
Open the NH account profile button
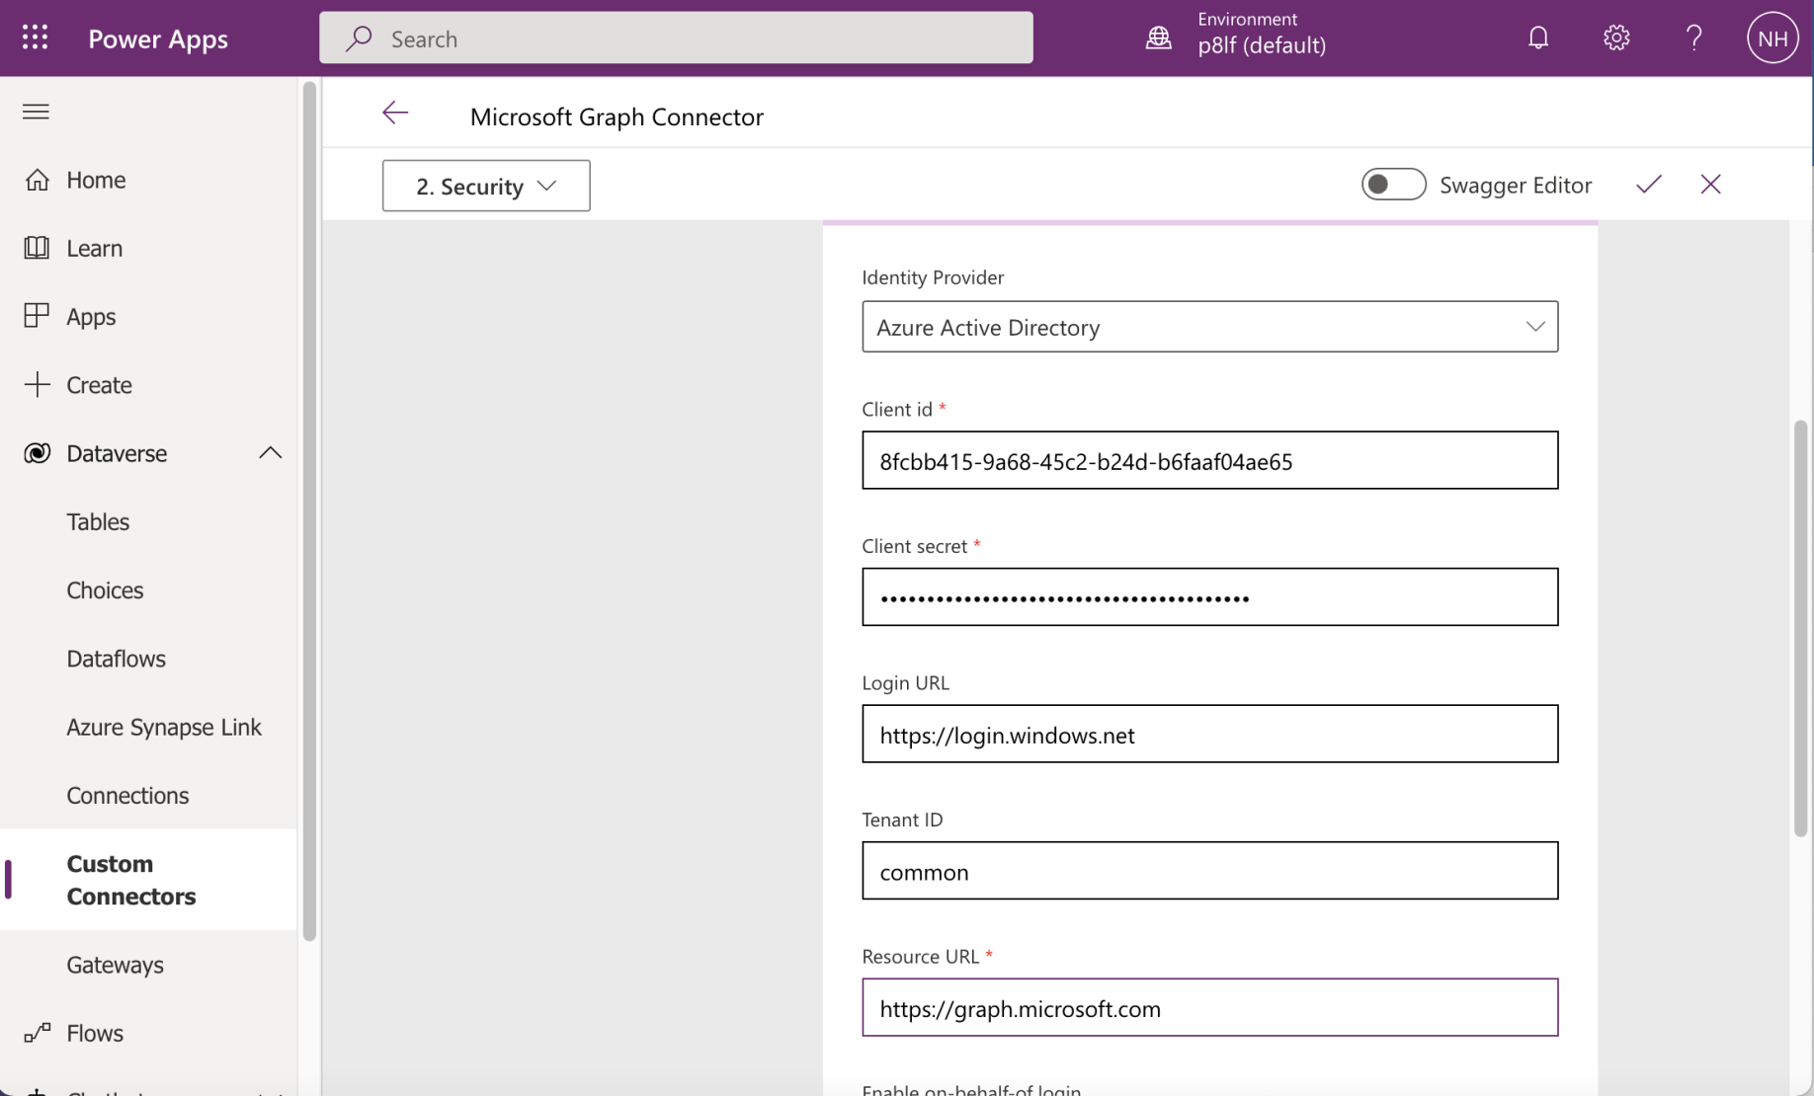[x=1772, y=39]
